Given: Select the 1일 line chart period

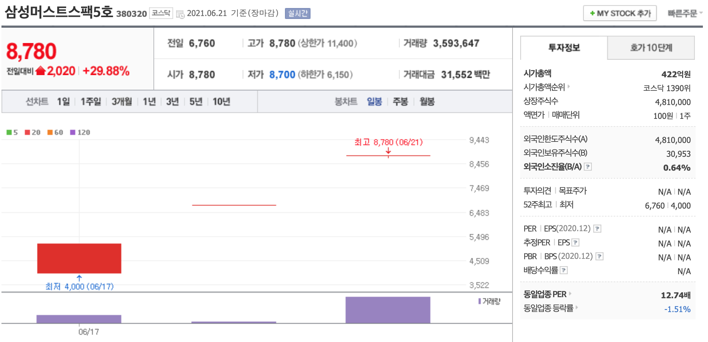Looking at the screenshot, I should tap(63, 101).
